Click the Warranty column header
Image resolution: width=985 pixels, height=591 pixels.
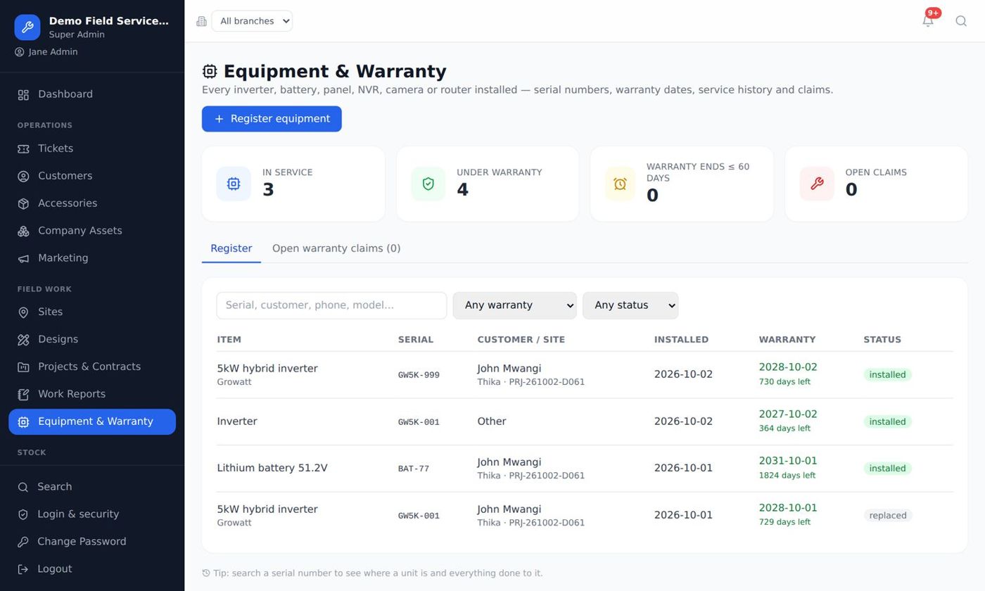coord(787,340)
